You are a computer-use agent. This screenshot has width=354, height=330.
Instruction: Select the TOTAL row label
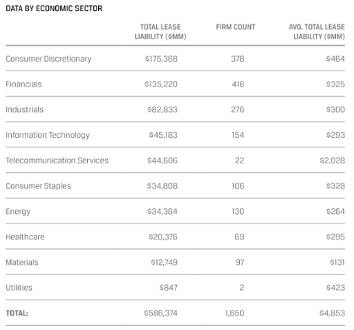click(x=17, y=313)
